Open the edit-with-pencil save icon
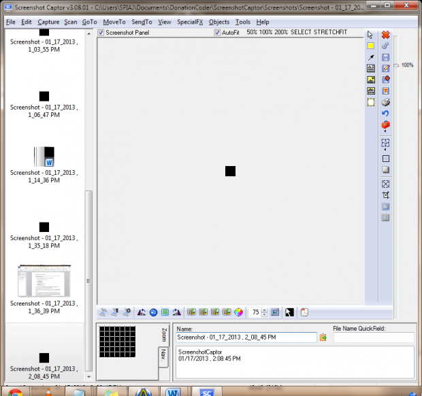422x396 pixels. tap(386, 68)
